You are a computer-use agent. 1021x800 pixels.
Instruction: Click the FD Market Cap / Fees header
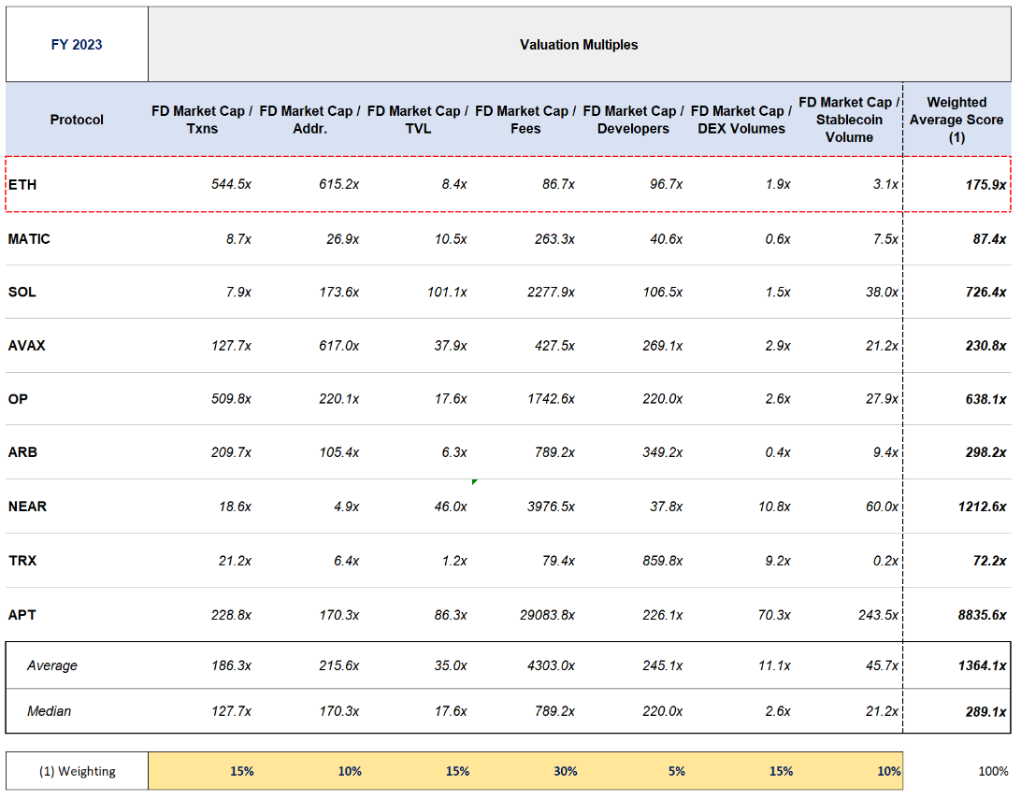point(525,120)
